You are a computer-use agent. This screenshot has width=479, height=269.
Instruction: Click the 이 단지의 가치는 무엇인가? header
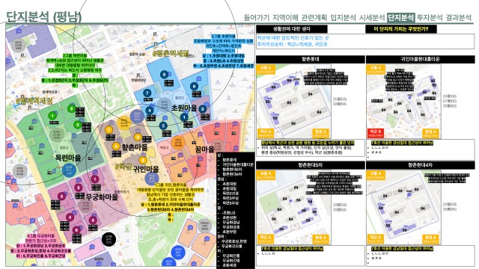point(401,29)
